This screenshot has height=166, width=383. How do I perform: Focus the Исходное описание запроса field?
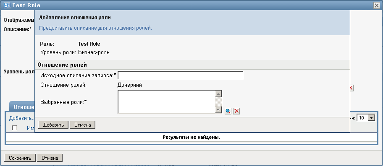(180, 75)
